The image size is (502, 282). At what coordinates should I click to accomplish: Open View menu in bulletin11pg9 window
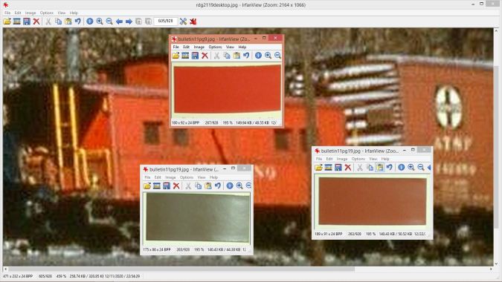230,47
